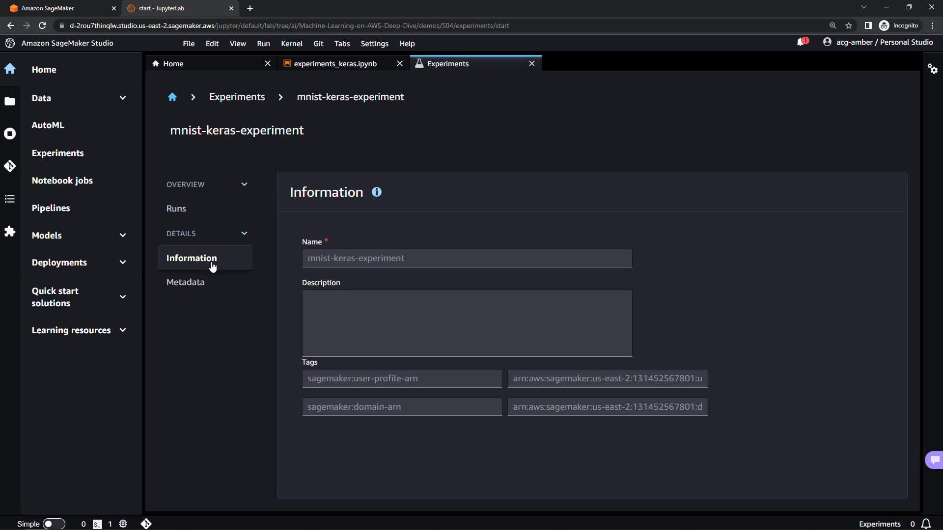The image size is (943, 530).
Task: Collapse the DETAILS section chevron
Action: click(244, 234)
